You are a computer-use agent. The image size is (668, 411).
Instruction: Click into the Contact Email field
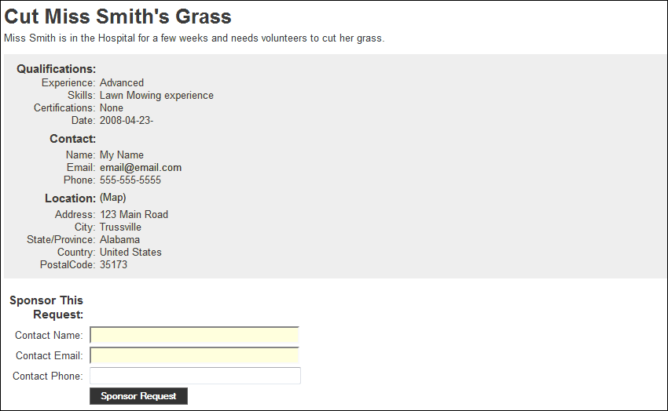point(195,356)
